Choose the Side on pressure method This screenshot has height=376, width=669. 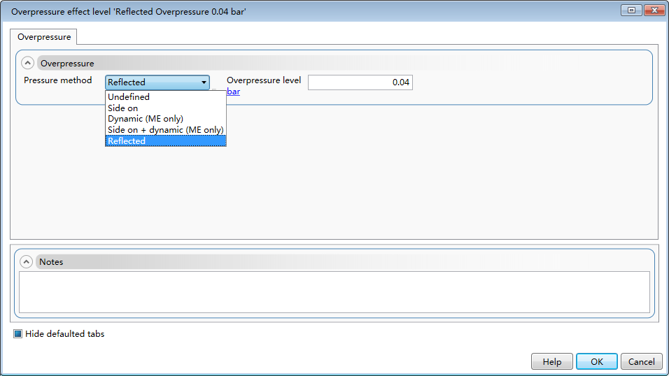pyautogui.click(x=166, y=108)
